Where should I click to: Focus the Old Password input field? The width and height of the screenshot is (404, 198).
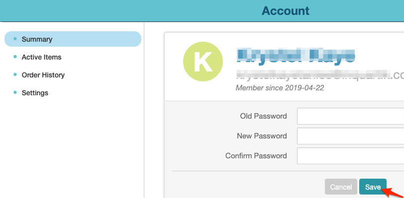(350, 116)
